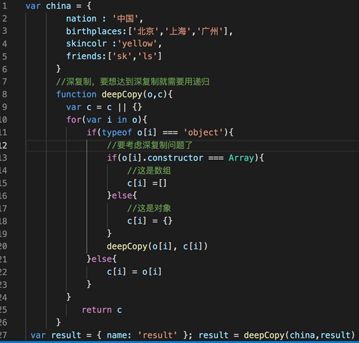Click '}else{' on line 16

click(122, 196)
